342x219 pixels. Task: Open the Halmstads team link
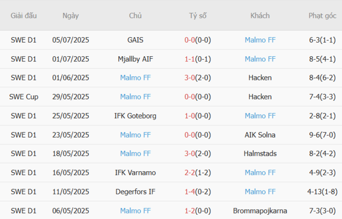260,153
